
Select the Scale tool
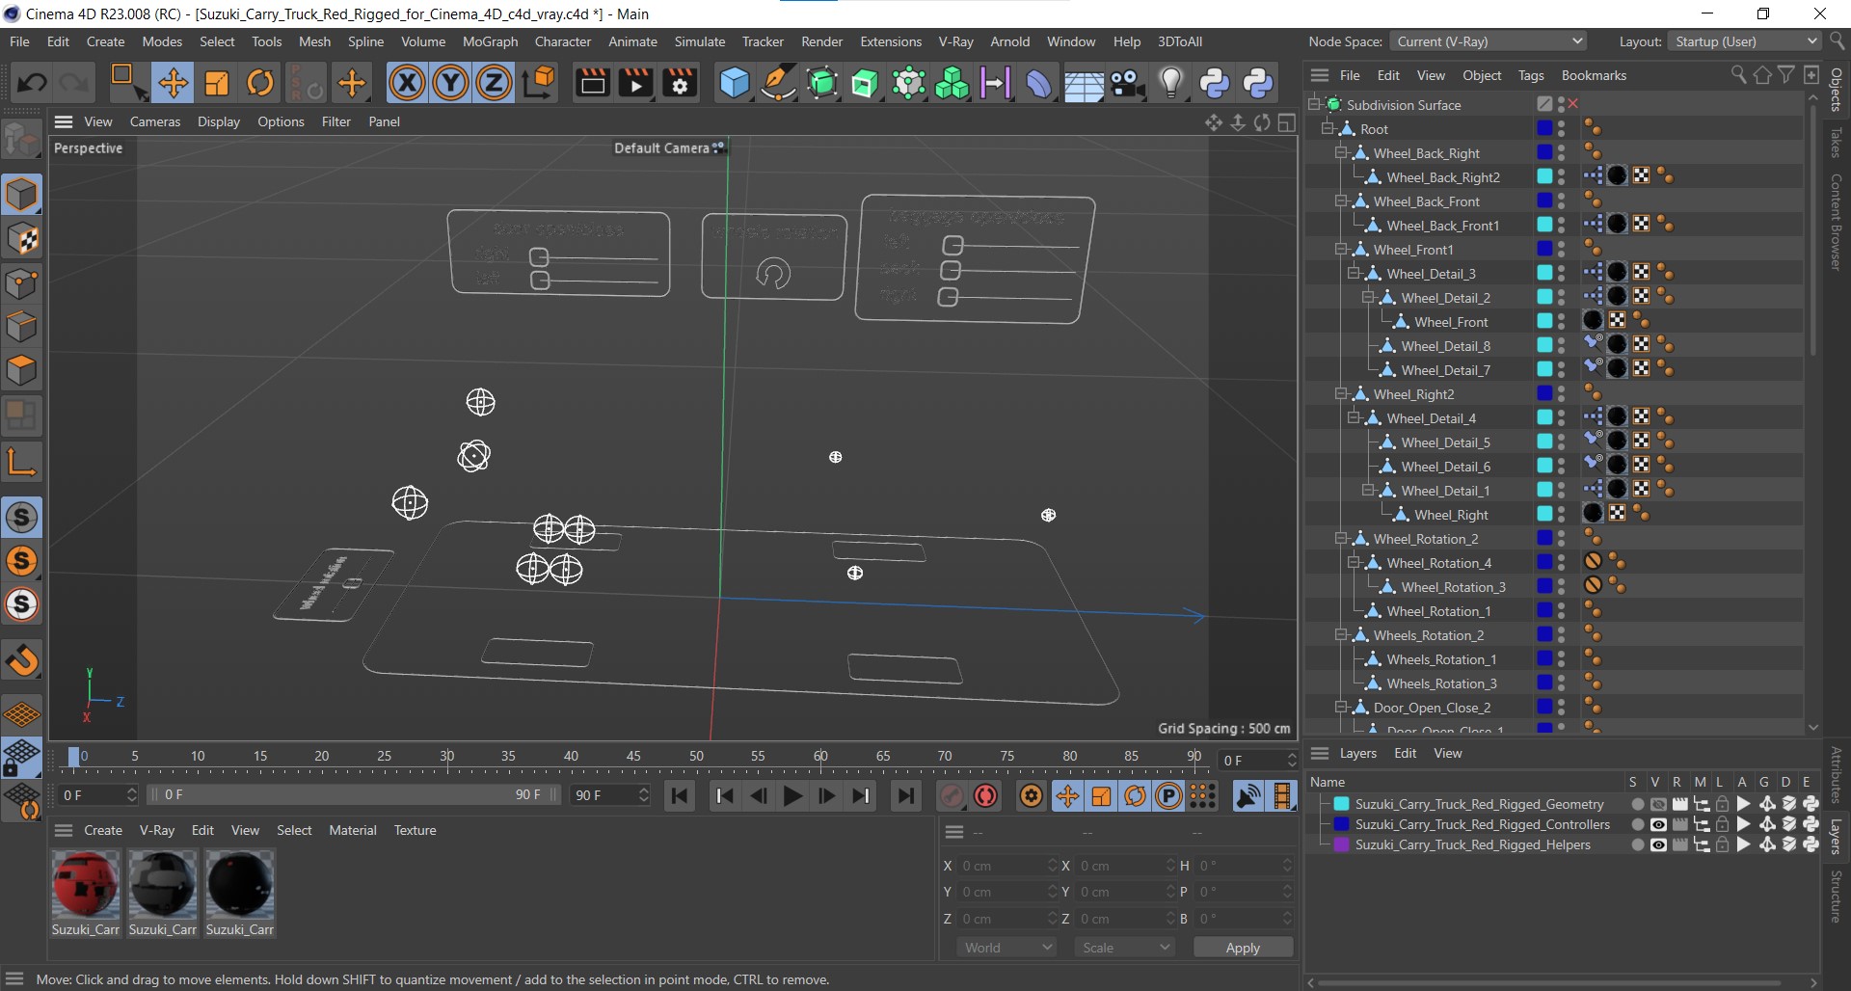217,83
